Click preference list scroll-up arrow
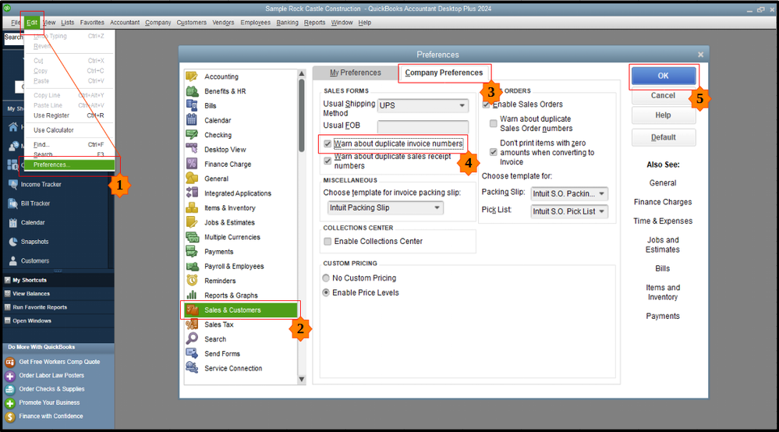The width and height of the screenshot is (779, 432). point(302,73)
